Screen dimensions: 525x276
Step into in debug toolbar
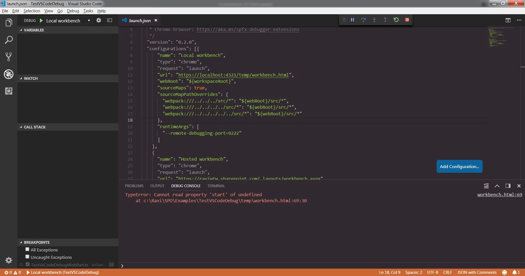374,20
